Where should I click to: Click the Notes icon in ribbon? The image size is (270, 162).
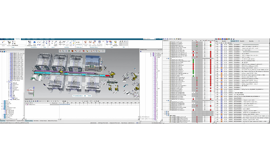(107, 43)
